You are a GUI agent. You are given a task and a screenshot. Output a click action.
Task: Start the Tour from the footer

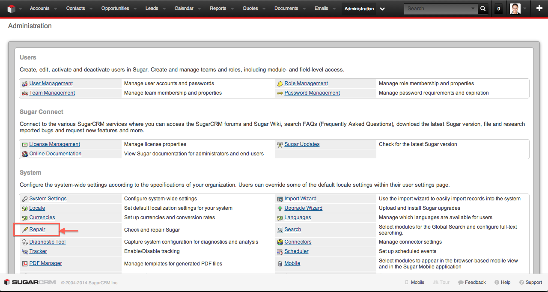pos(441,283)
